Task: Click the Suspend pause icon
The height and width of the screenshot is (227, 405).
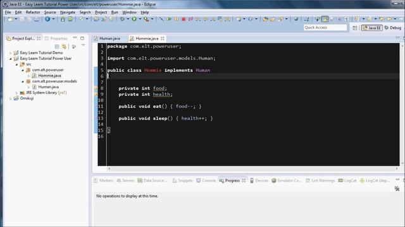Action: point(176,19)
